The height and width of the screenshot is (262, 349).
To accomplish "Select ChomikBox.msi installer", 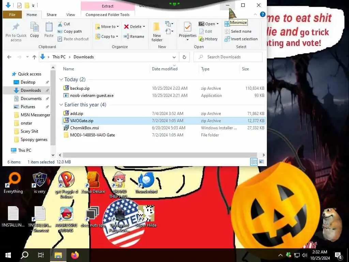I will [x=164, y=128].
